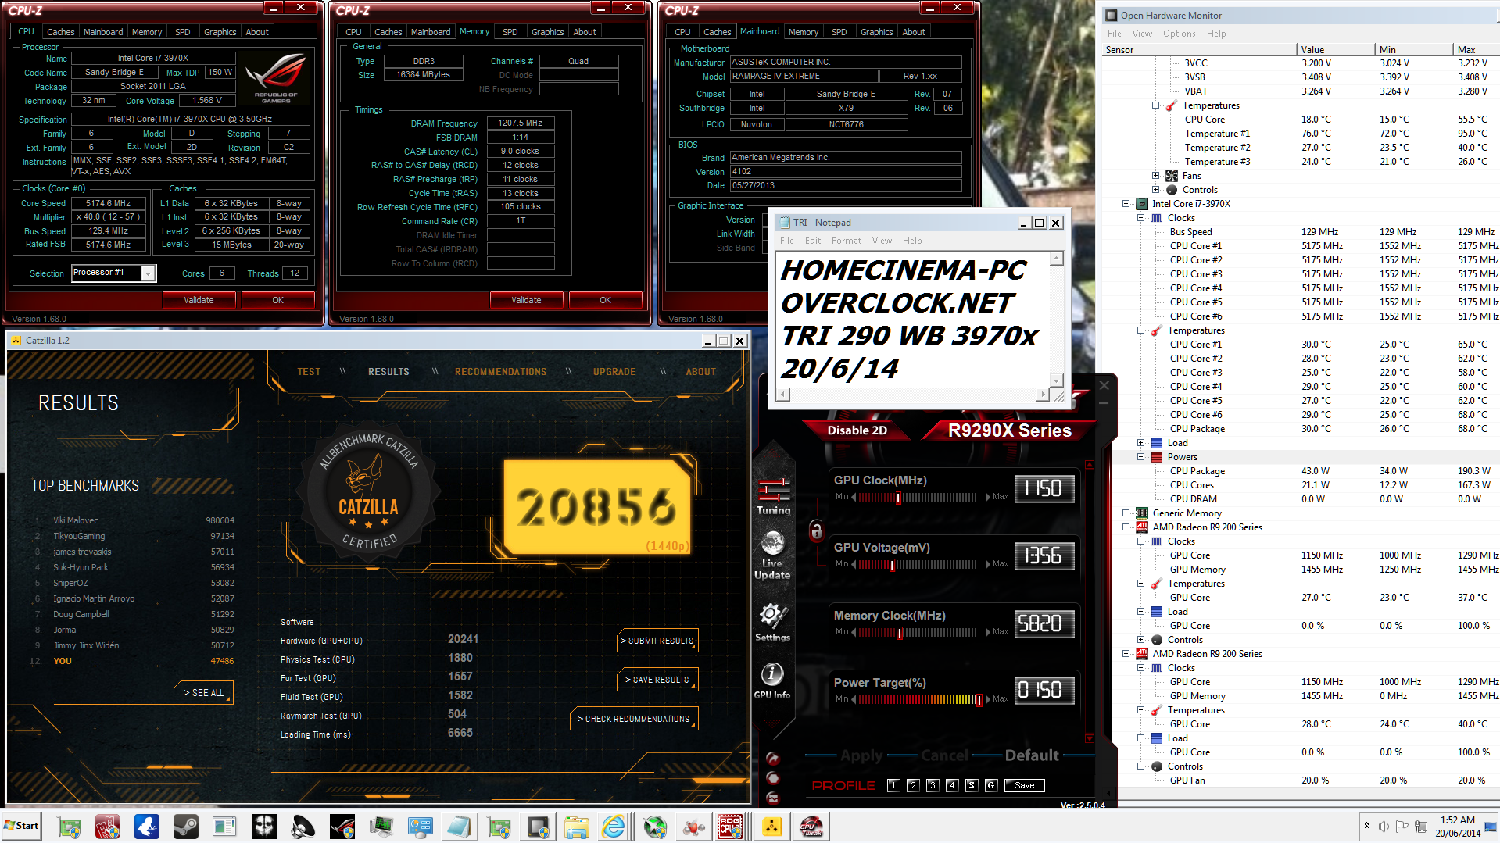Screen dimensions: 1500x843
Task: Expand the Controls node below Fans
Action: [1156, 190]
